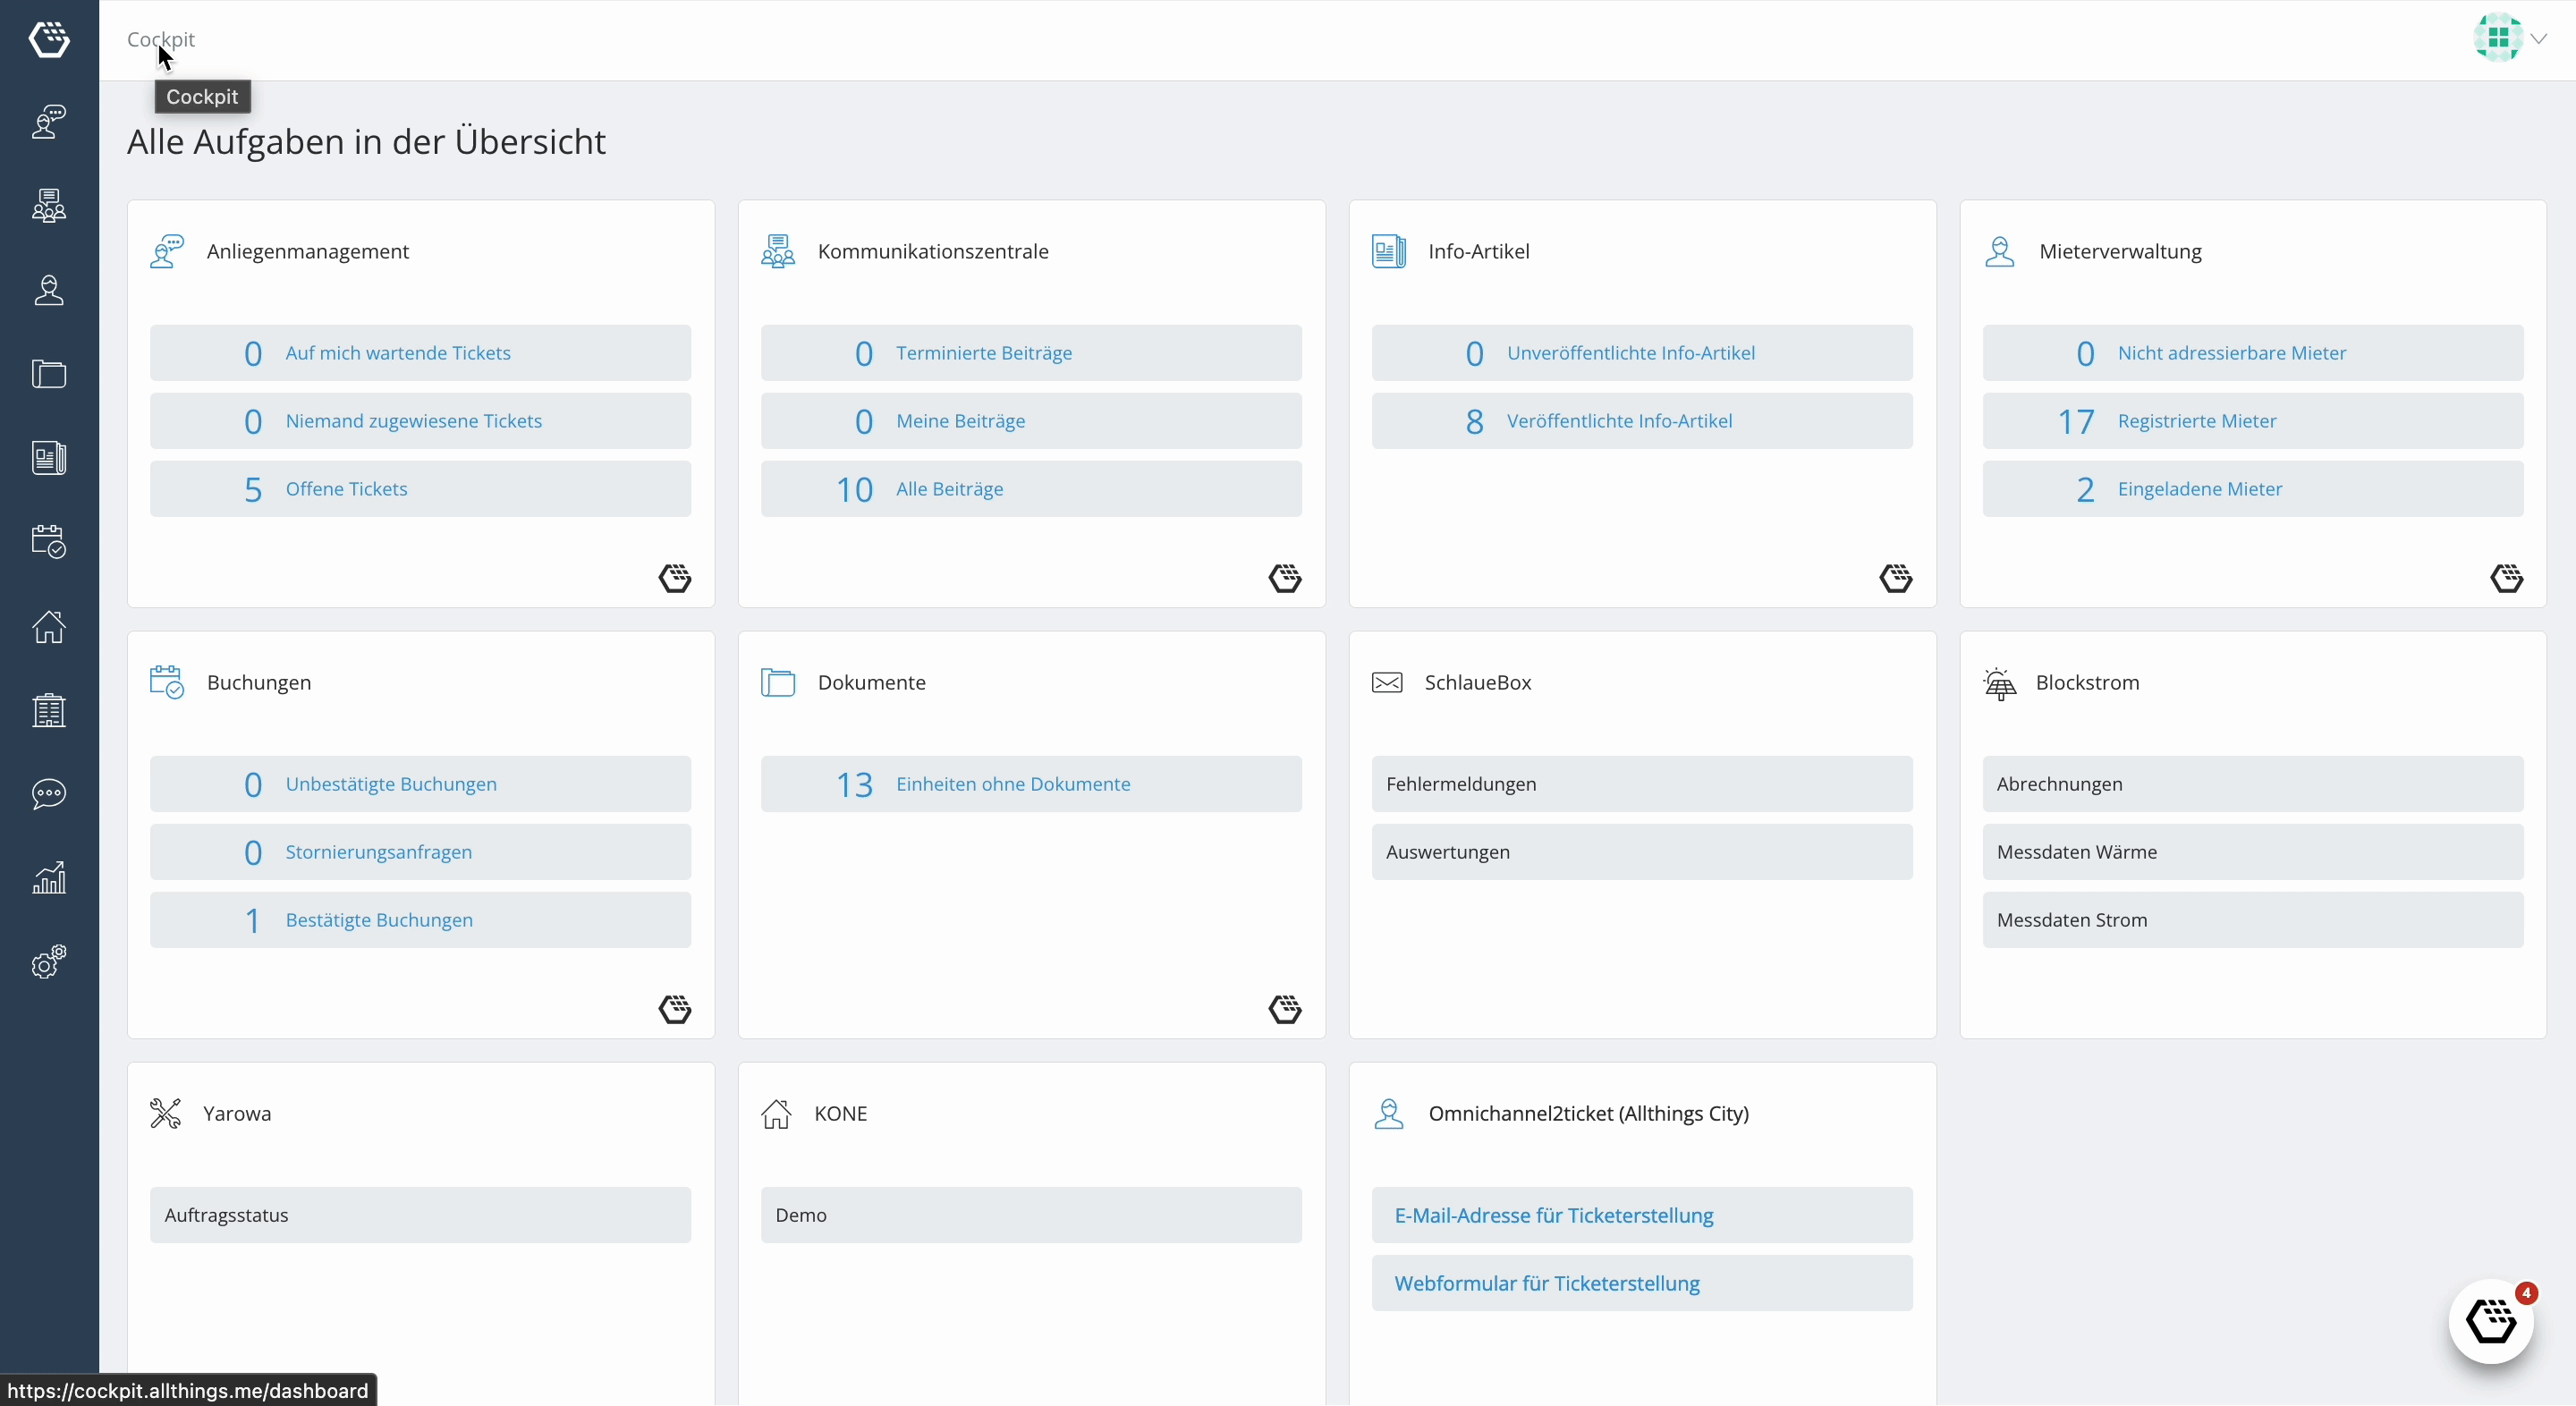Click Messdaten Wärme in Blockstrom card

point(2253,852)
